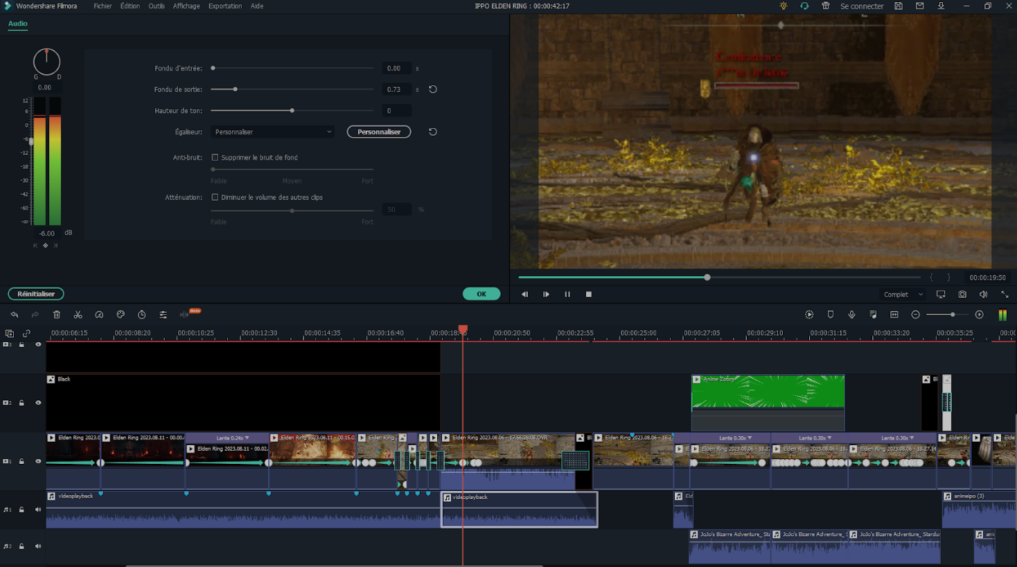Record voiceover with microphone icon
The height and width of the screenshot is (567, 1017).
(x=851, y=314)
